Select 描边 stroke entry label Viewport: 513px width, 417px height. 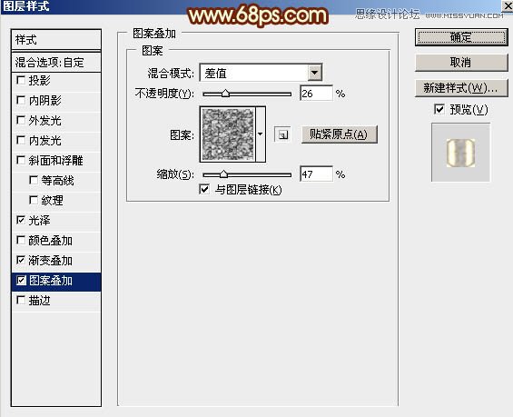[x=39, y=301]
